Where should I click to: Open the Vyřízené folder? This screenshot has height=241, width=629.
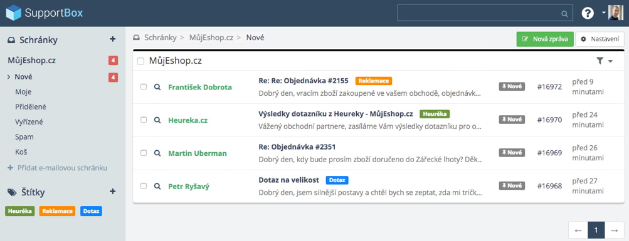tap(29, 122)
